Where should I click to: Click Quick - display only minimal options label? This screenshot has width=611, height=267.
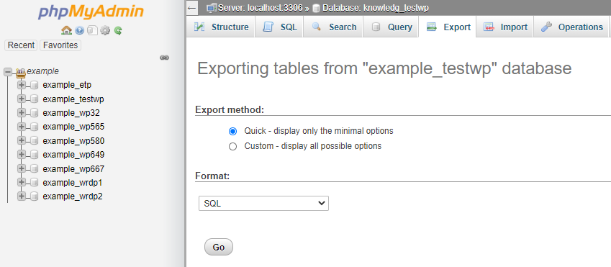tap(319, 131)
